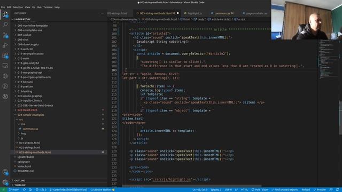
Task: Click the article#article2 breadcrumb
Action: 219,19
